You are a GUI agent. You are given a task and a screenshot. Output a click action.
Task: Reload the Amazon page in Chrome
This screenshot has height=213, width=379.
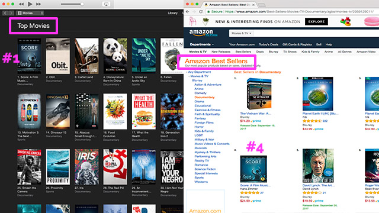coord(201,12)
